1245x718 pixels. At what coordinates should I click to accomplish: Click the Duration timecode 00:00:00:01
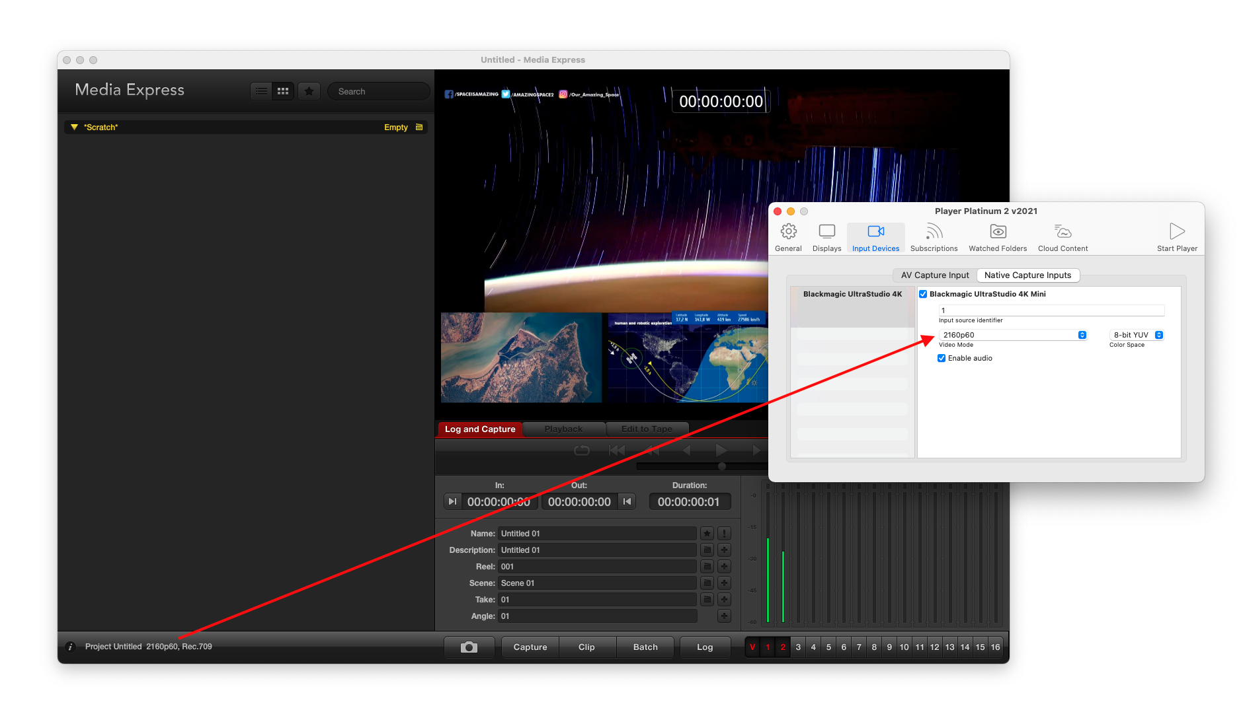pos(688,502)
